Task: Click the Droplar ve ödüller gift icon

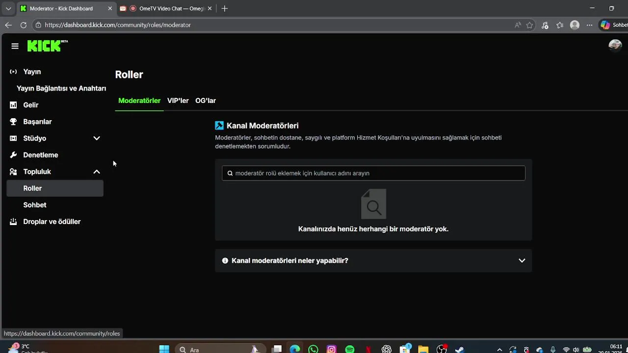Action: coord(13,222)
